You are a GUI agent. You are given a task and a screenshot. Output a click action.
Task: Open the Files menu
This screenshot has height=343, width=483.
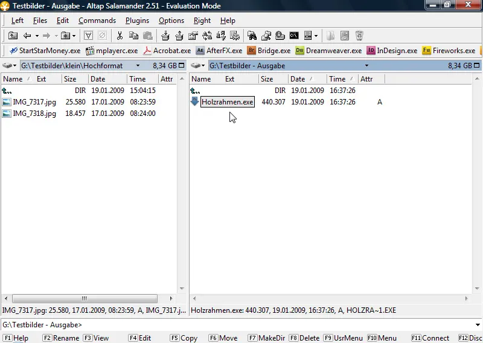pyautogui.click(x=40, y=21)
